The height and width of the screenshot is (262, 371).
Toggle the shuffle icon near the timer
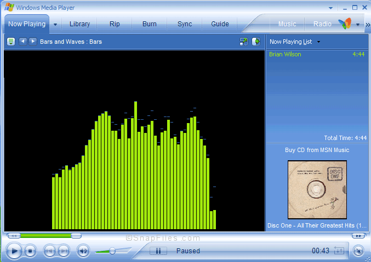[339, 251]
